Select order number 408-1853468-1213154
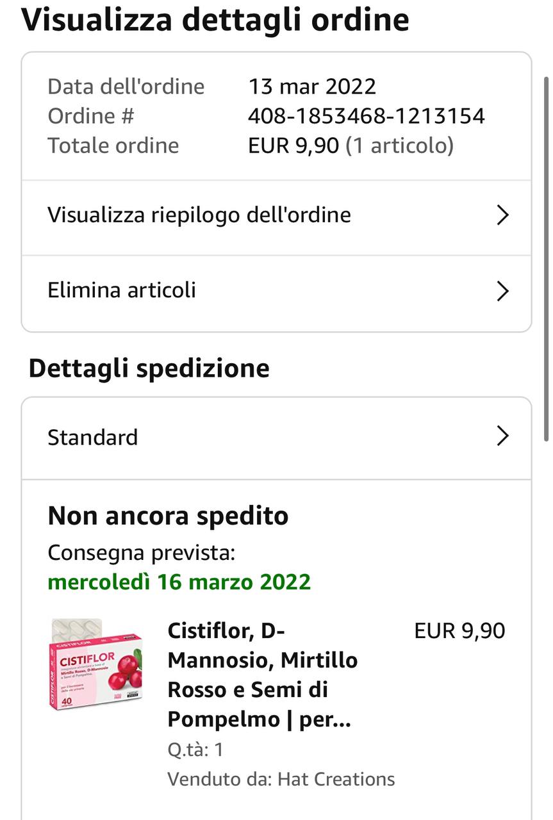Screen dimensions: 553x820 [367, 116]
